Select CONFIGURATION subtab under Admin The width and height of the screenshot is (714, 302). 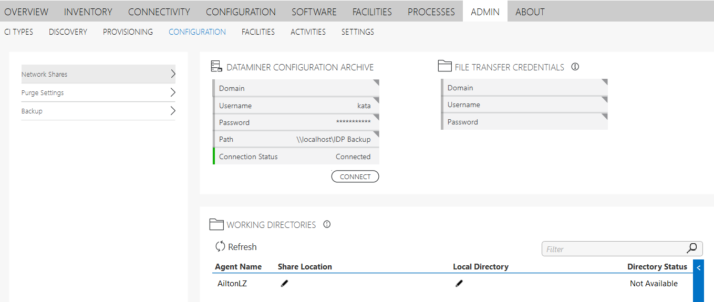(197, 32)
